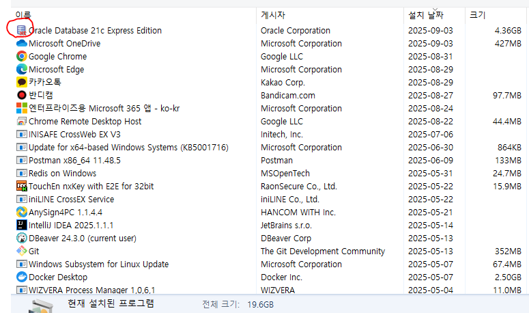529x313 pixels.
Task: Click the Redis on Windows icon
Action: click(22, 173)
